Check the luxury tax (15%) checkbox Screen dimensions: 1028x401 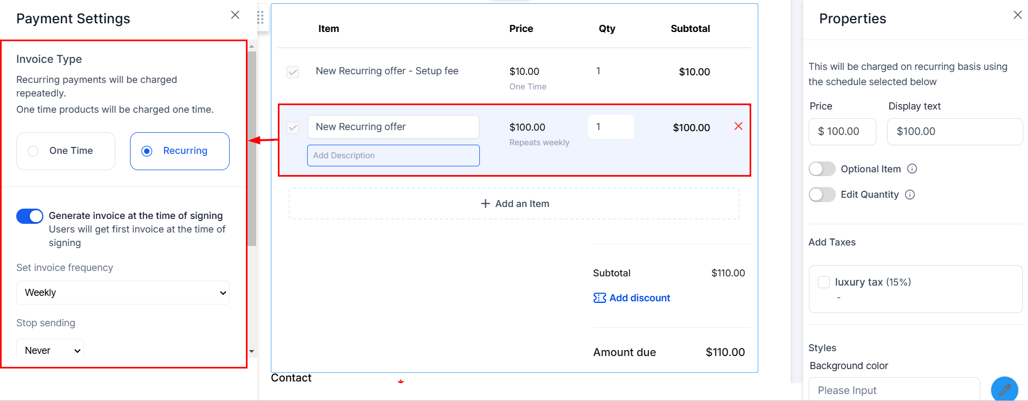[x=824, y=282]
